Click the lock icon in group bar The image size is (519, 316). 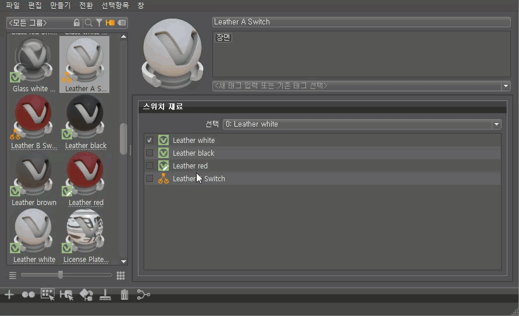click(76, 23)
